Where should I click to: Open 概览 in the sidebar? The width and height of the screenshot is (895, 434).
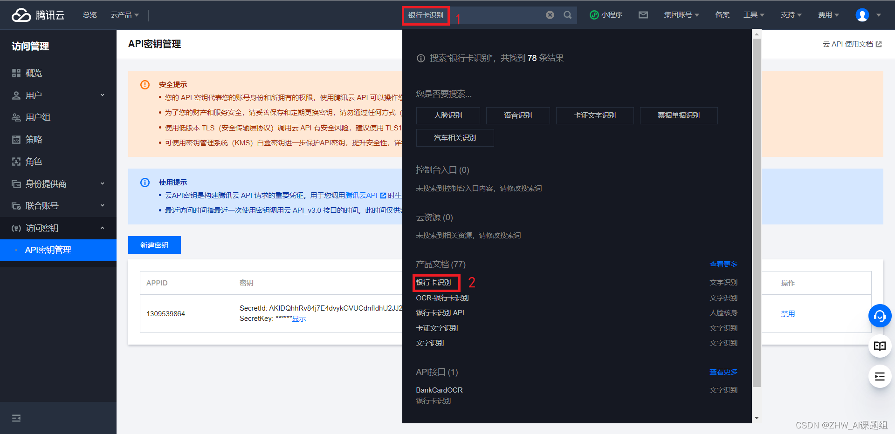(x=58, y=73)
